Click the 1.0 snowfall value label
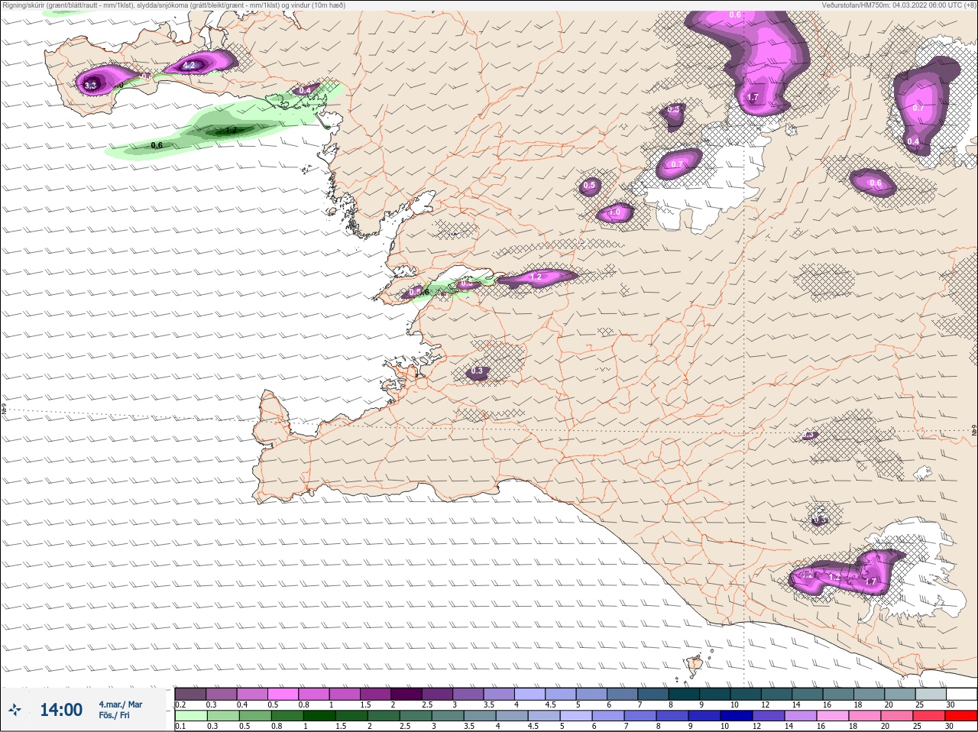The width and height of the screenshot is (978, 732). (615, 212)
